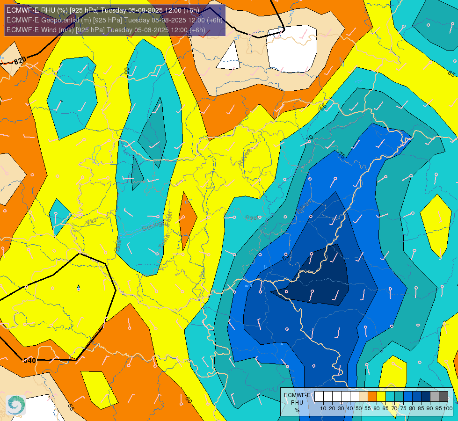Click the Pest county label
The width and height of the screenshot is (458, 421).
point(252,218)
